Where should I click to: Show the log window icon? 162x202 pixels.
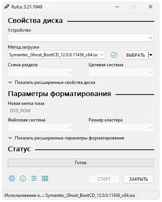tap(45, 178)
